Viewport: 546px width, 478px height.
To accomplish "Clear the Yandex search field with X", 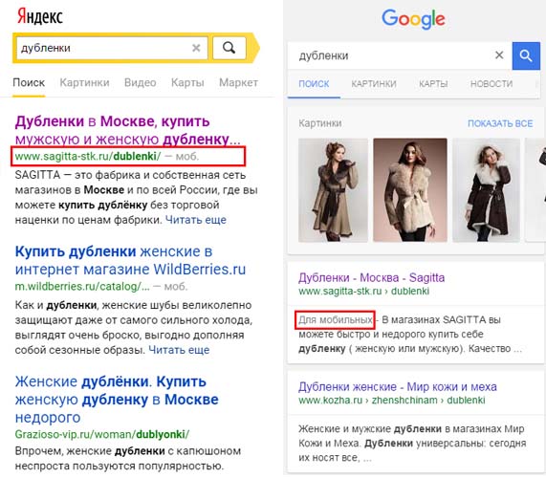I will click(x=196, y=48).
